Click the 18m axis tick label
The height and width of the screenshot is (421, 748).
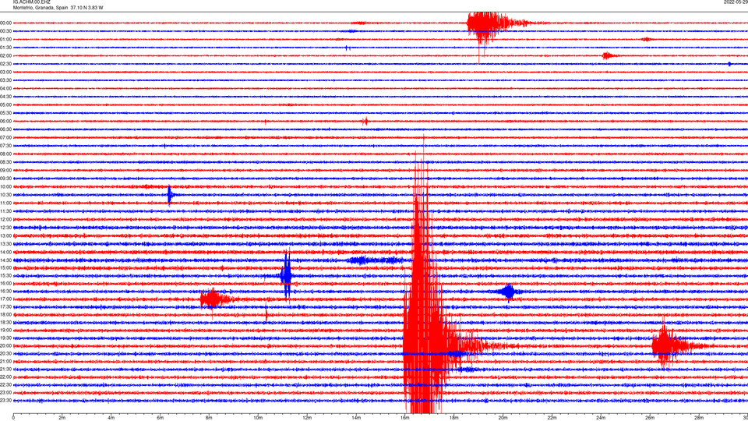[x=453, y=418]
